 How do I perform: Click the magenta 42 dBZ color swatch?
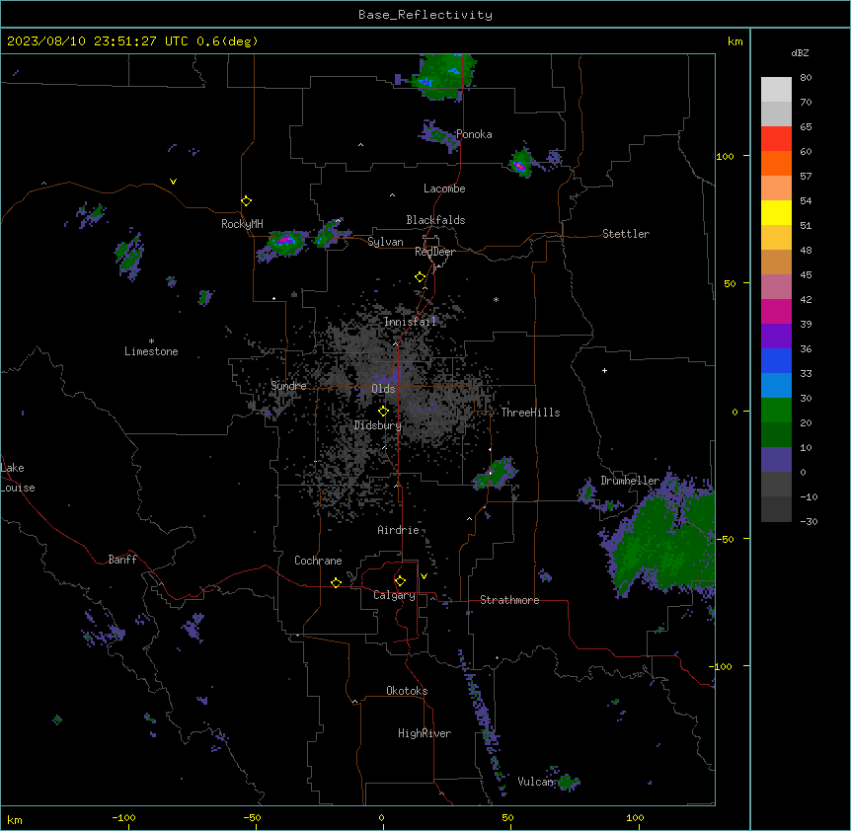tap(776, 311)
